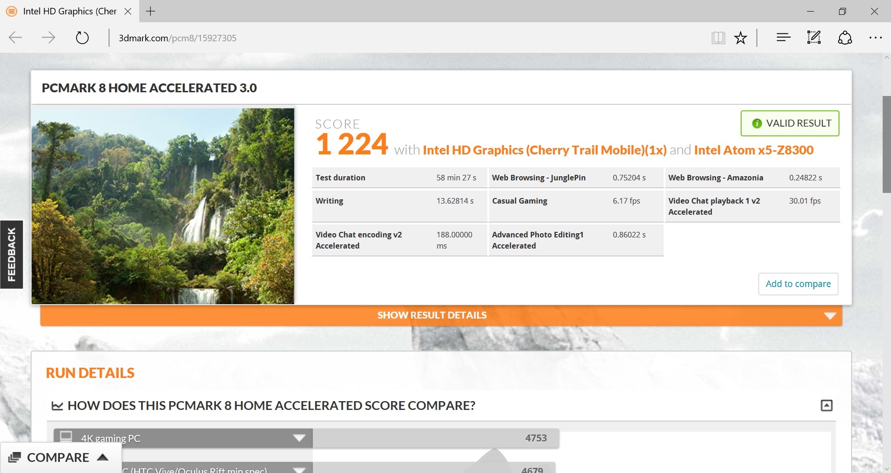
Task: Close the Intel HD Graphics tab
Action: 128,11
